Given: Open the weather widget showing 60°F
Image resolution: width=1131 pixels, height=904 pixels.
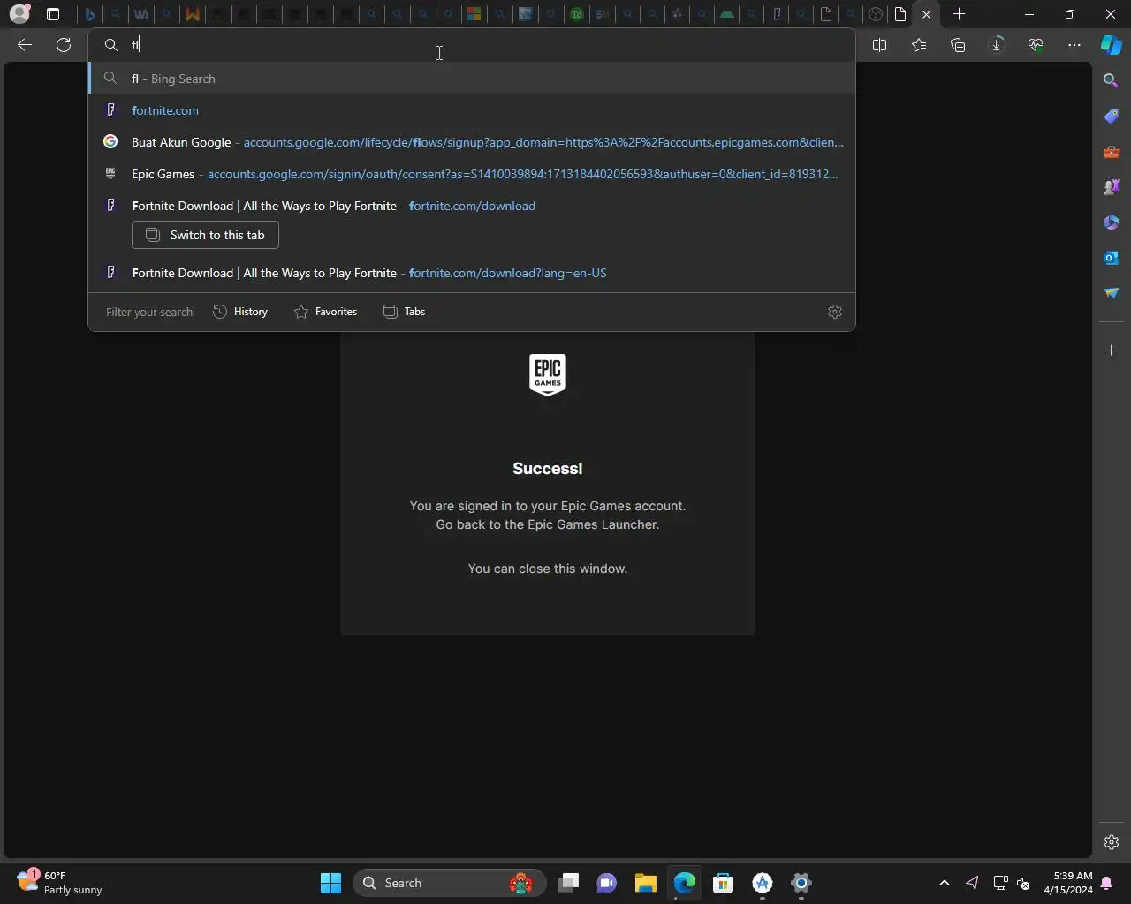Looking at the screenshot, I should click(60, 883).
